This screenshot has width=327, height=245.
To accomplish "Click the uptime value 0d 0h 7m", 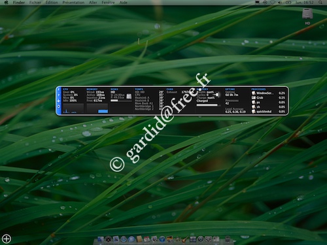I will (x=232, y=95).
